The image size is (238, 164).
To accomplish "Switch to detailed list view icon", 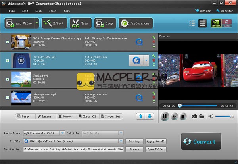I will [202, 23].
